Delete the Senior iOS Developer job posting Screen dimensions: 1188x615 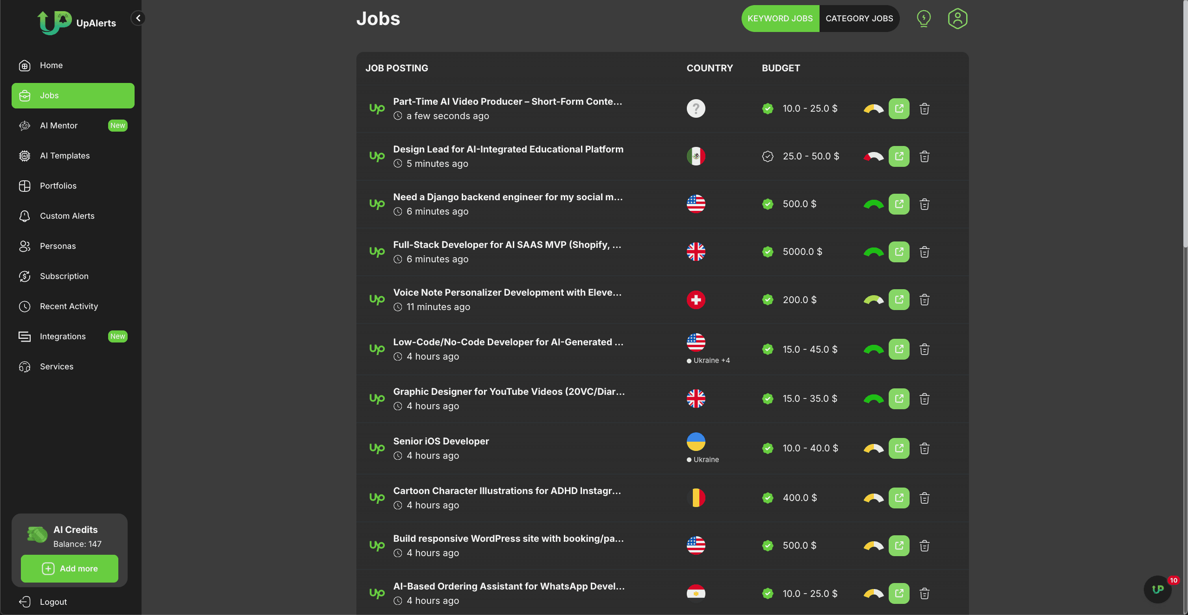[924, 448]
